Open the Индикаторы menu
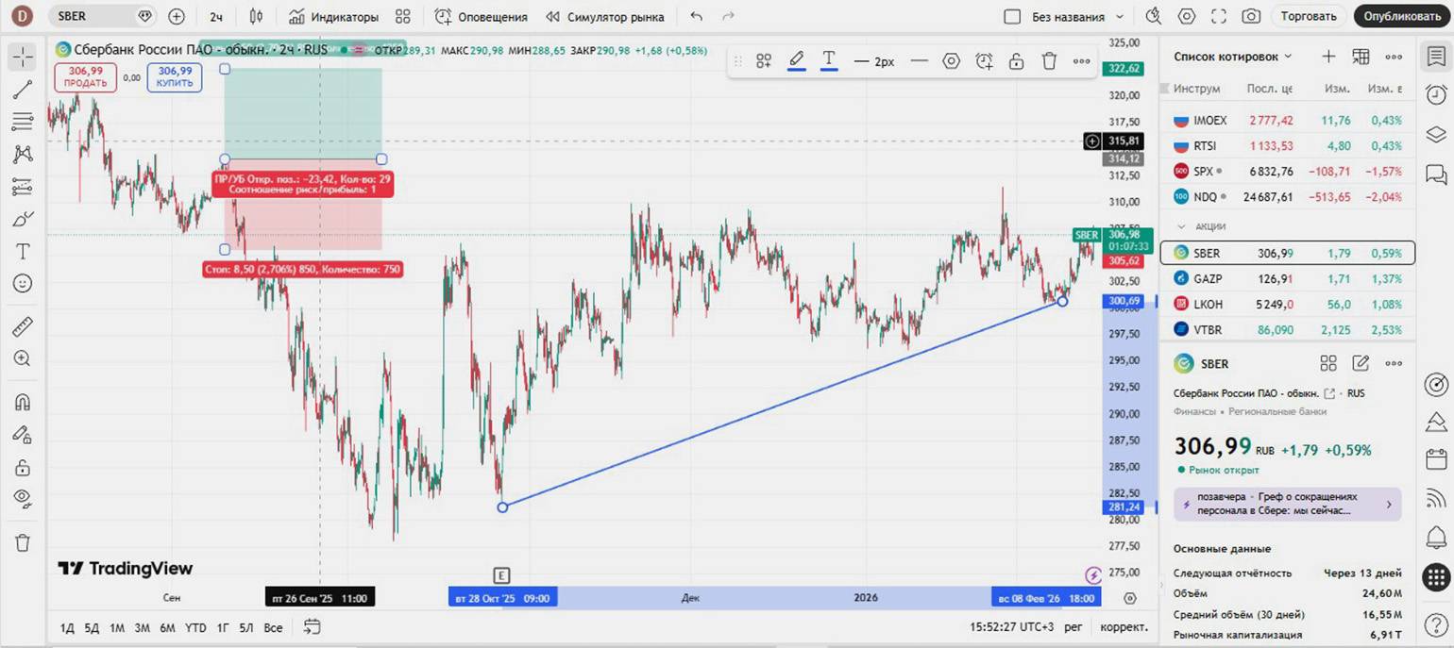Image resolution: width=1454 pixels, height=648 pixels. (333, 16)
